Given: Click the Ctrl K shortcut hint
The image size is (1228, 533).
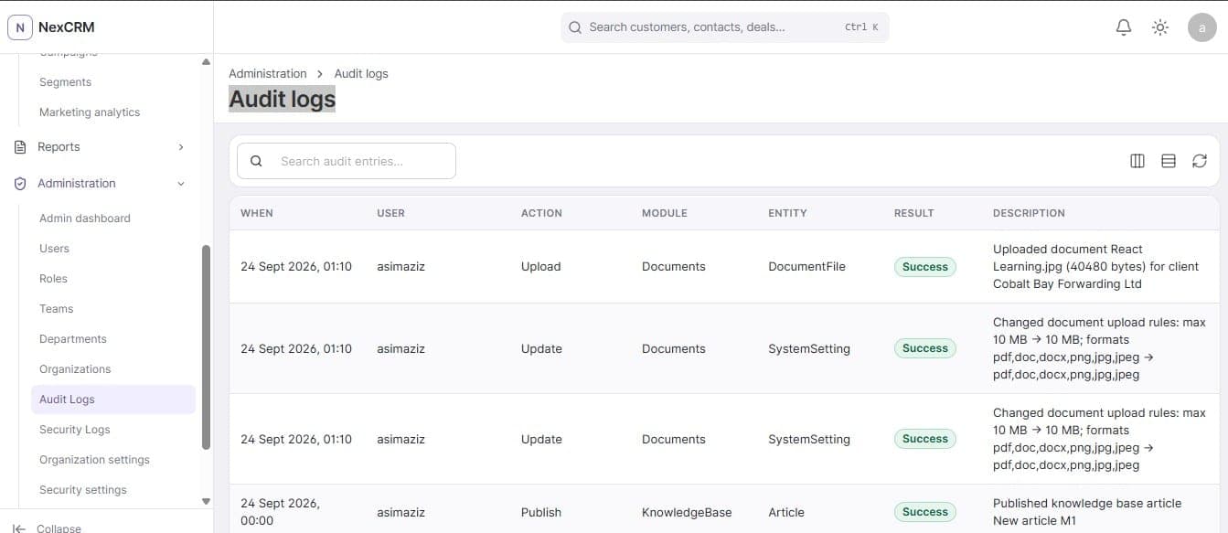Looking at the screenshot, I should point(861,27).
